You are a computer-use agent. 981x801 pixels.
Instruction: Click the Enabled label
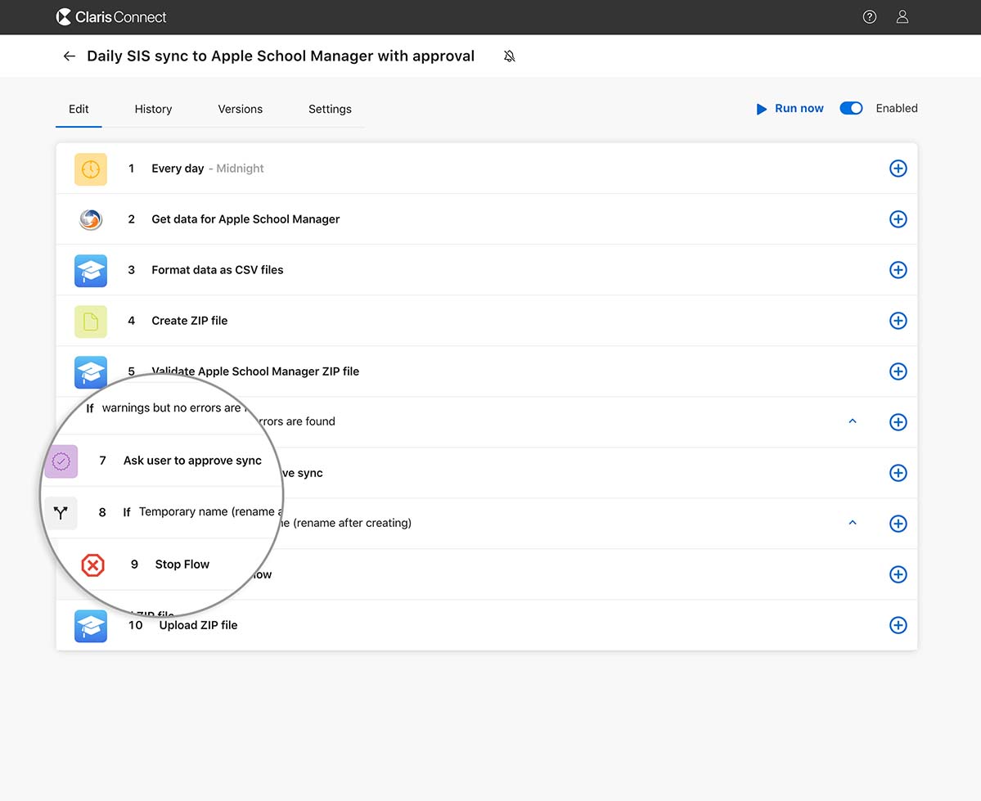click(x=897, y=108)
